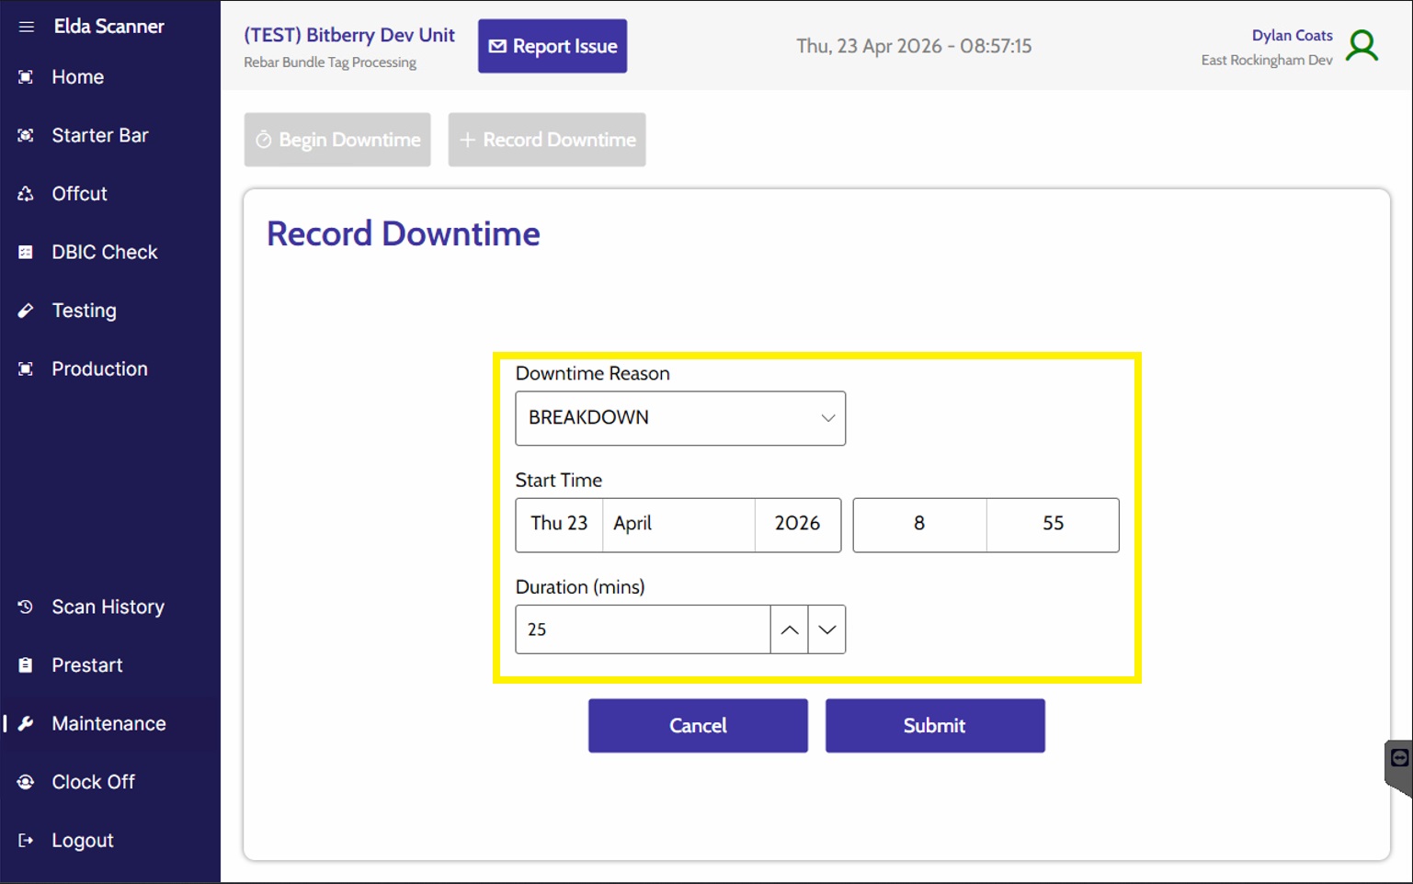Open Scan History
Viewport: 1413px width, 884px height.
(110, 606)
